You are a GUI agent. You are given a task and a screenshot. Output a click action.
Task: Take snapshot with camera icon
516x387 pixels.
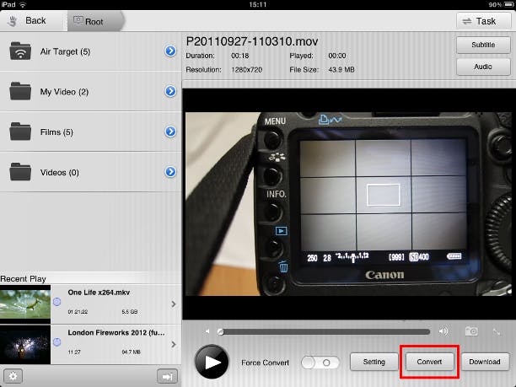471,331
